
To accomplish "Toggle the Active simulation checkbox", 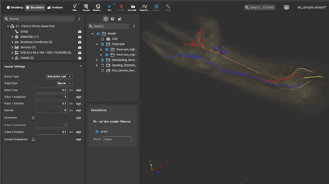I will 97,131.
